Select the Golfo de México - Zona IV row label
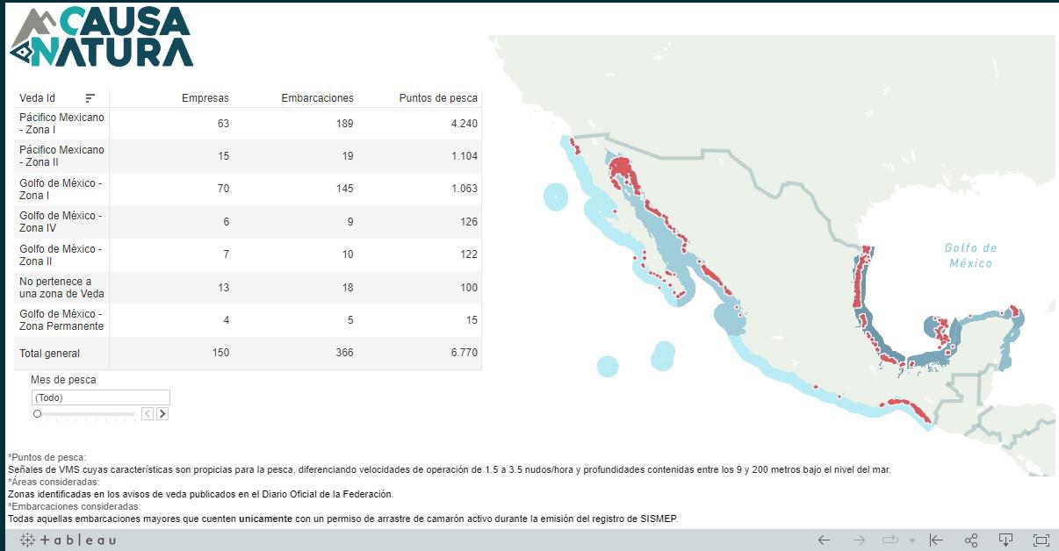This screenshot has width=1059, height=551. coord(61,222)
